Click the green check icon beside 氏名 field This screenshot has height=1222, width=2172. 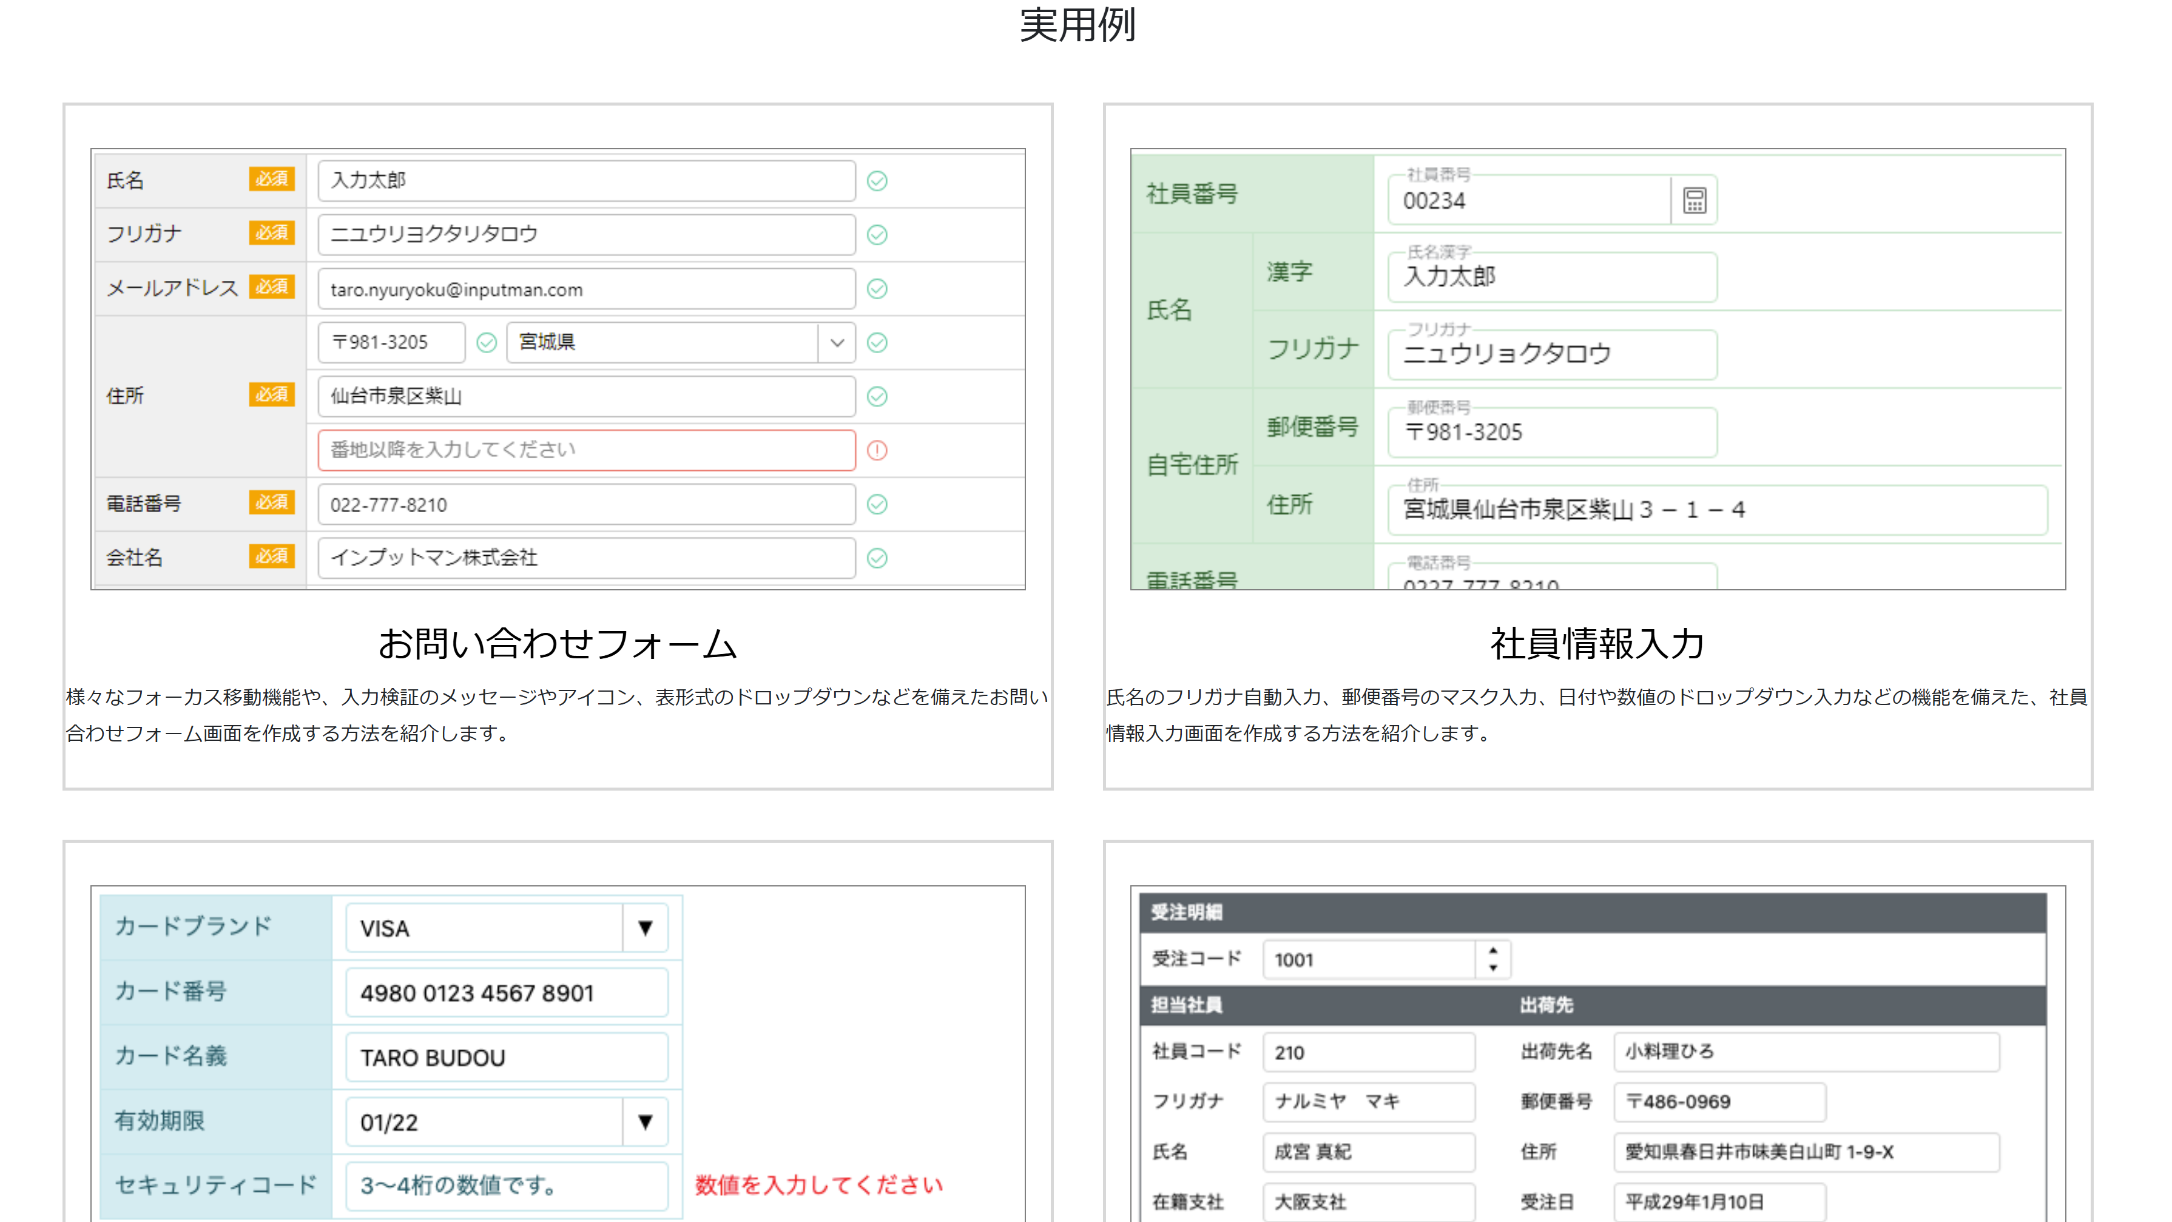point(877,180)
